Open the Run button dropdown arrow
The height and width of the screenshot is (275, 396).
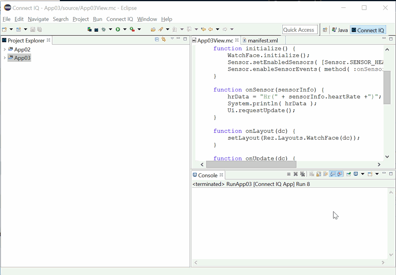[x=125, y=29]
